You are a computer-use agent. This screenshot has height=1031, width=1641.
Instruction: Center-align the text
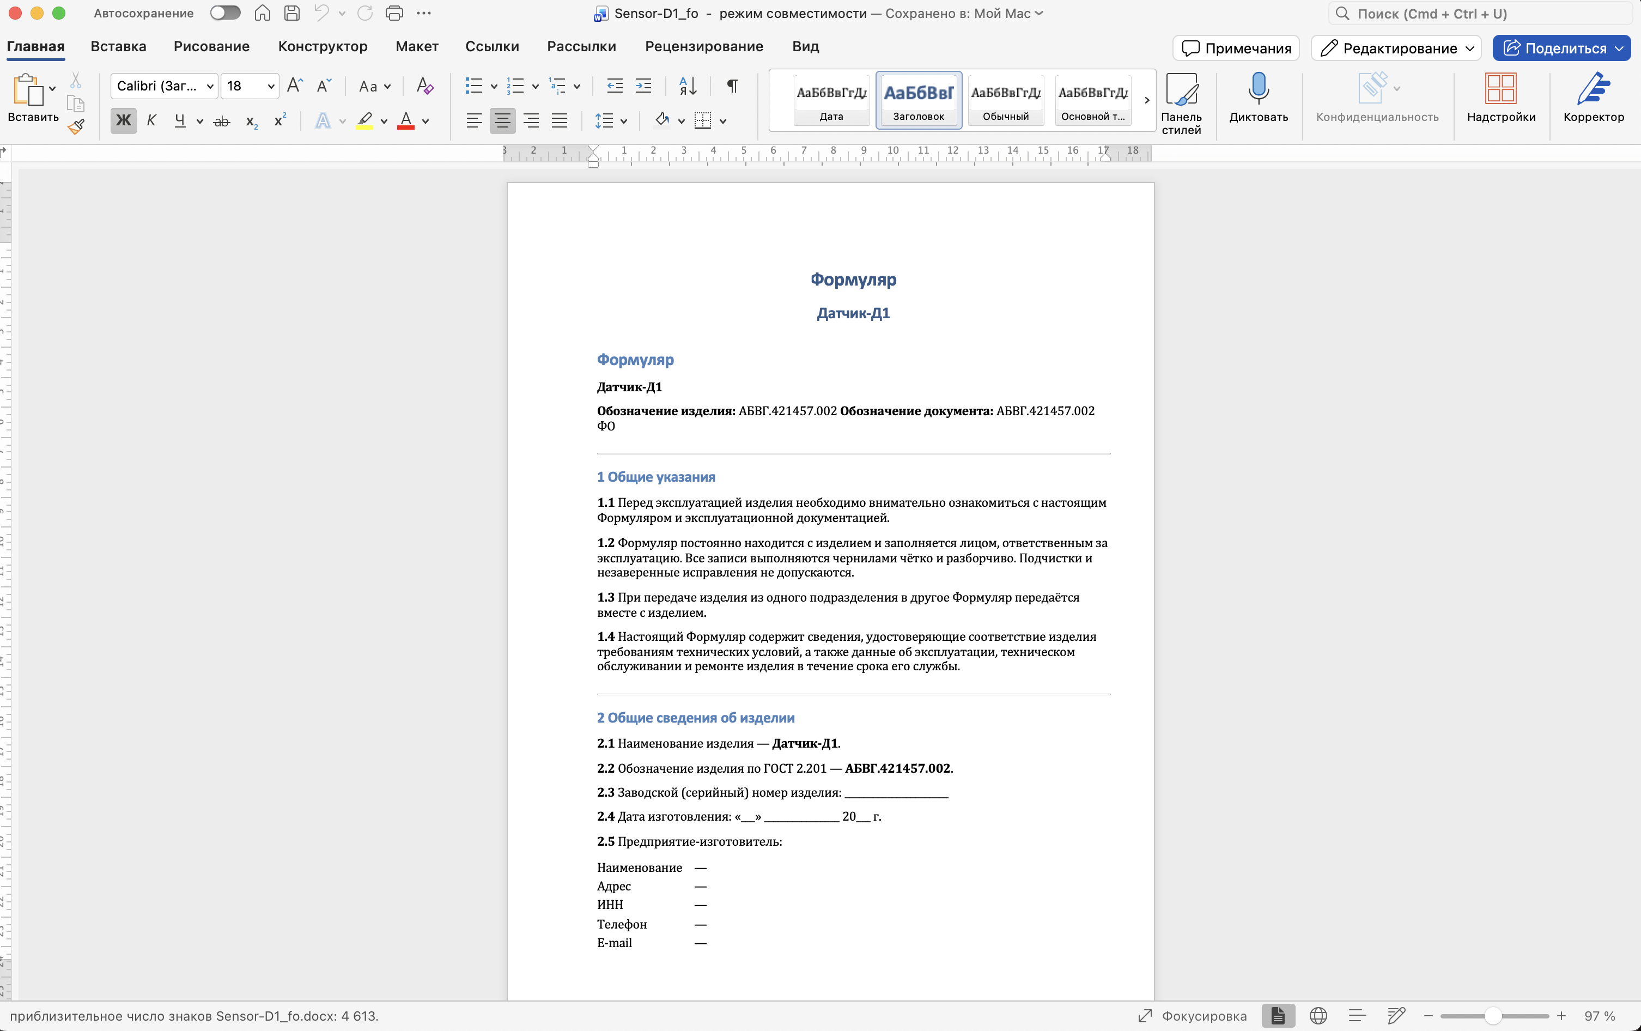(x=502, y=122)
